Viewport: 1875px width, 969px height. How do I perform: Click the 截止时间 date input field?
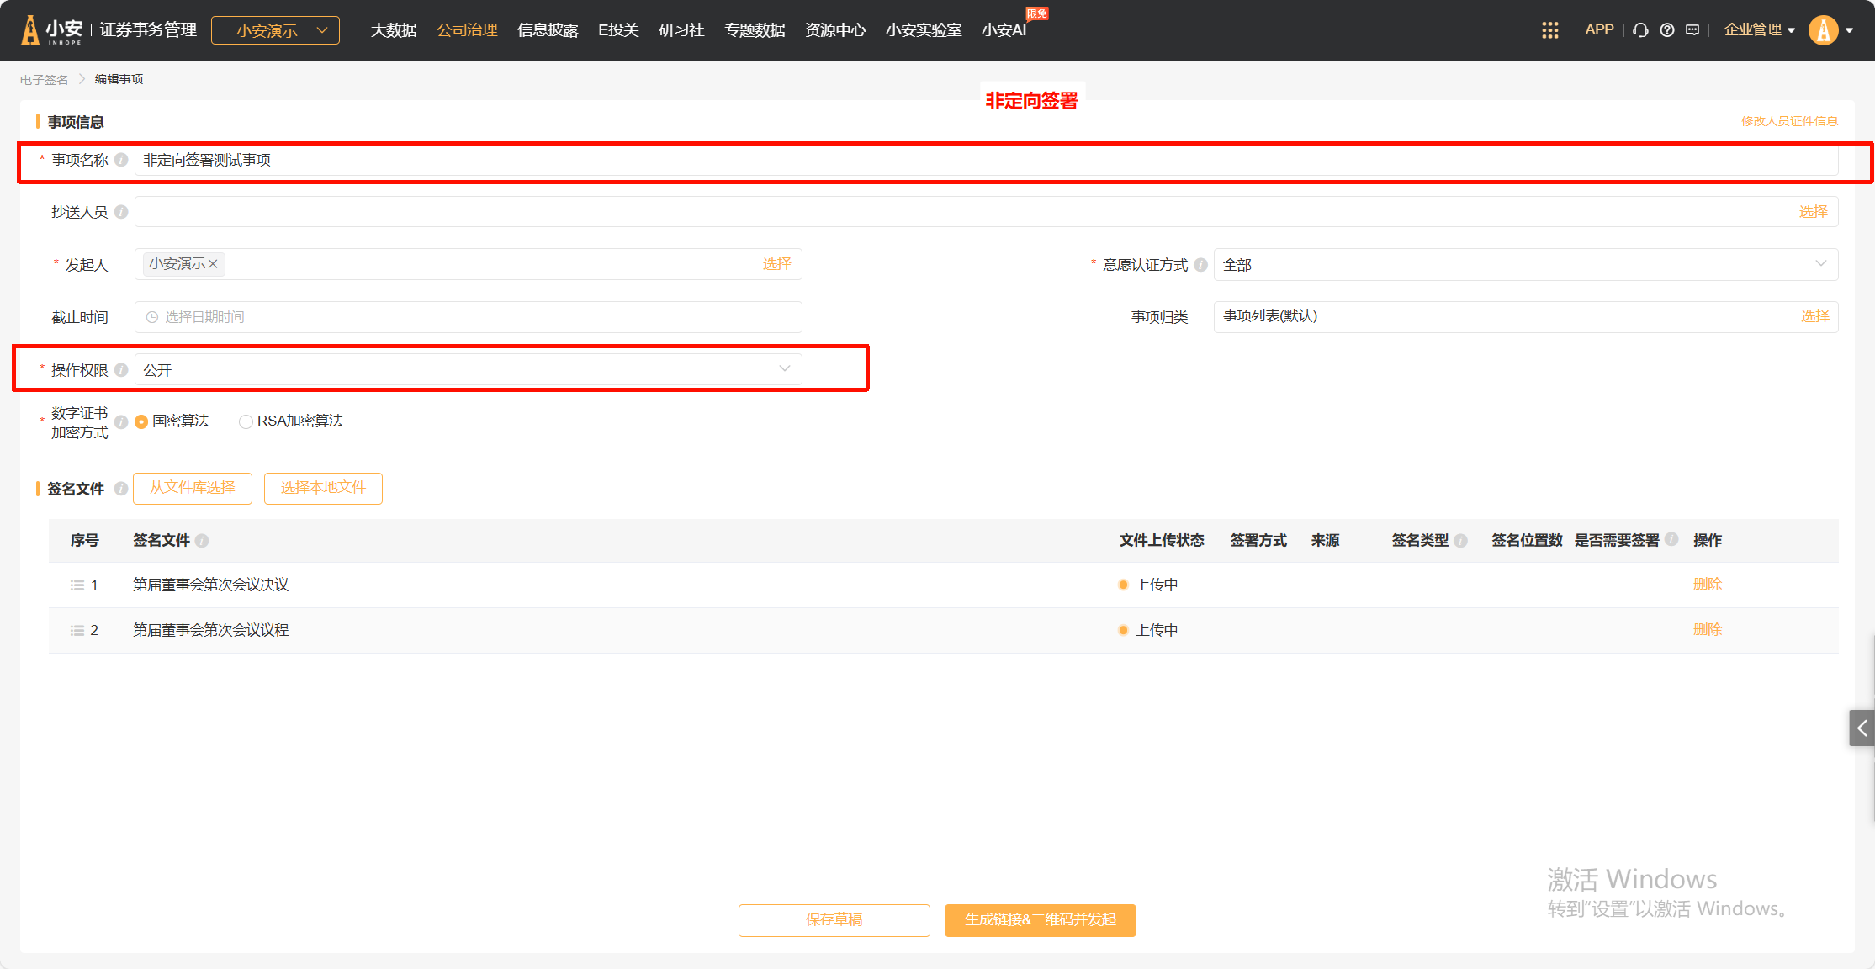pos(468,317)
